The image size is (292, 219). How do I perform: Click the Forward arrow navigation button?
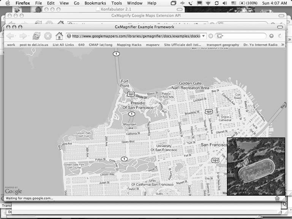click(x=23, y=36)
